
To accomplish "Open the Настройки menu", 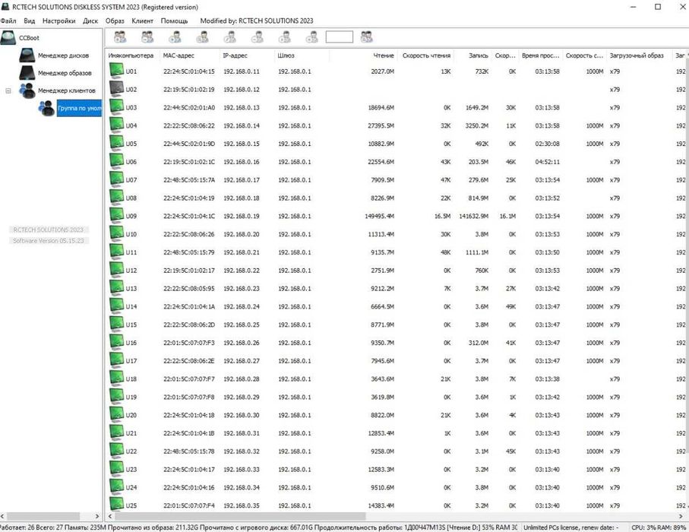I will click(x=59, y=21).
